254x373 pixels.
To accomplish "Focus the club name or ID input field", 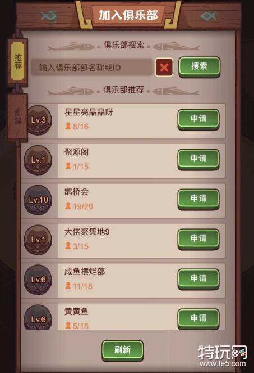I will pos(92,68).
